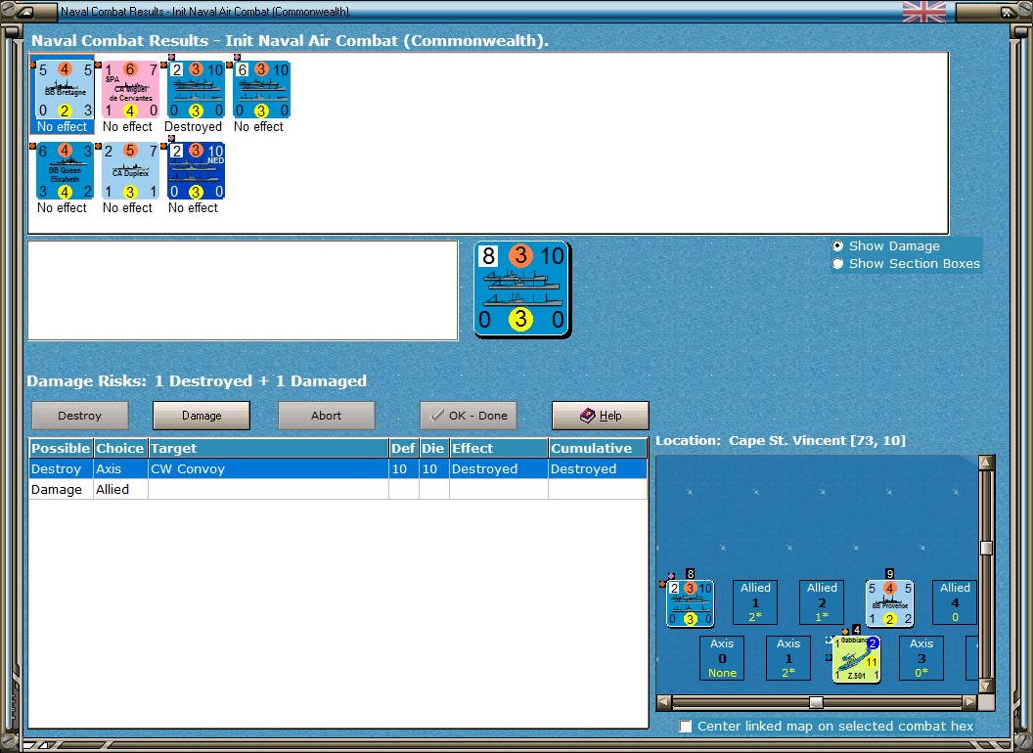Select the BB Queen Elizabeth counter
Viewport: 1033px width, 753px height.
65,170
